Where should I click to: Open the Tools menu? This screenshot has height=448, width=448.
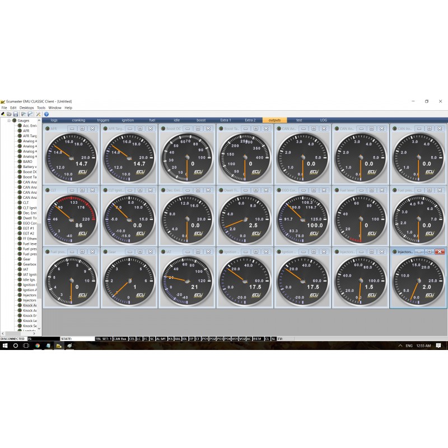[x=41, y=108]
